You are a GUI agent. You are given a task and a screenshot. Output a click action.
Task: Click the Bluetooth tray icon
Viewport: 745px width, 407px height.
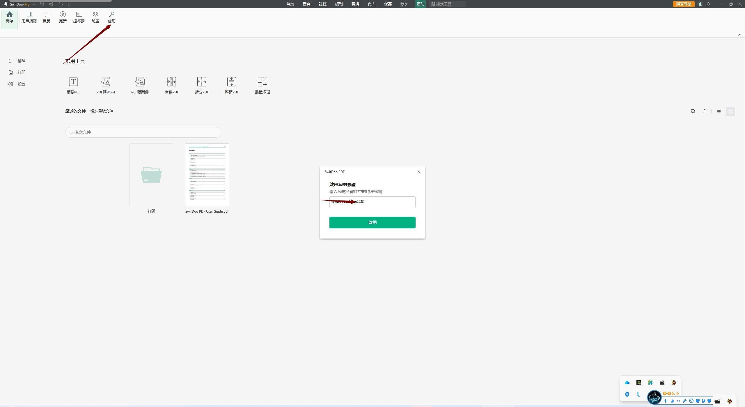pyautogui.click(x=627, y=394)
